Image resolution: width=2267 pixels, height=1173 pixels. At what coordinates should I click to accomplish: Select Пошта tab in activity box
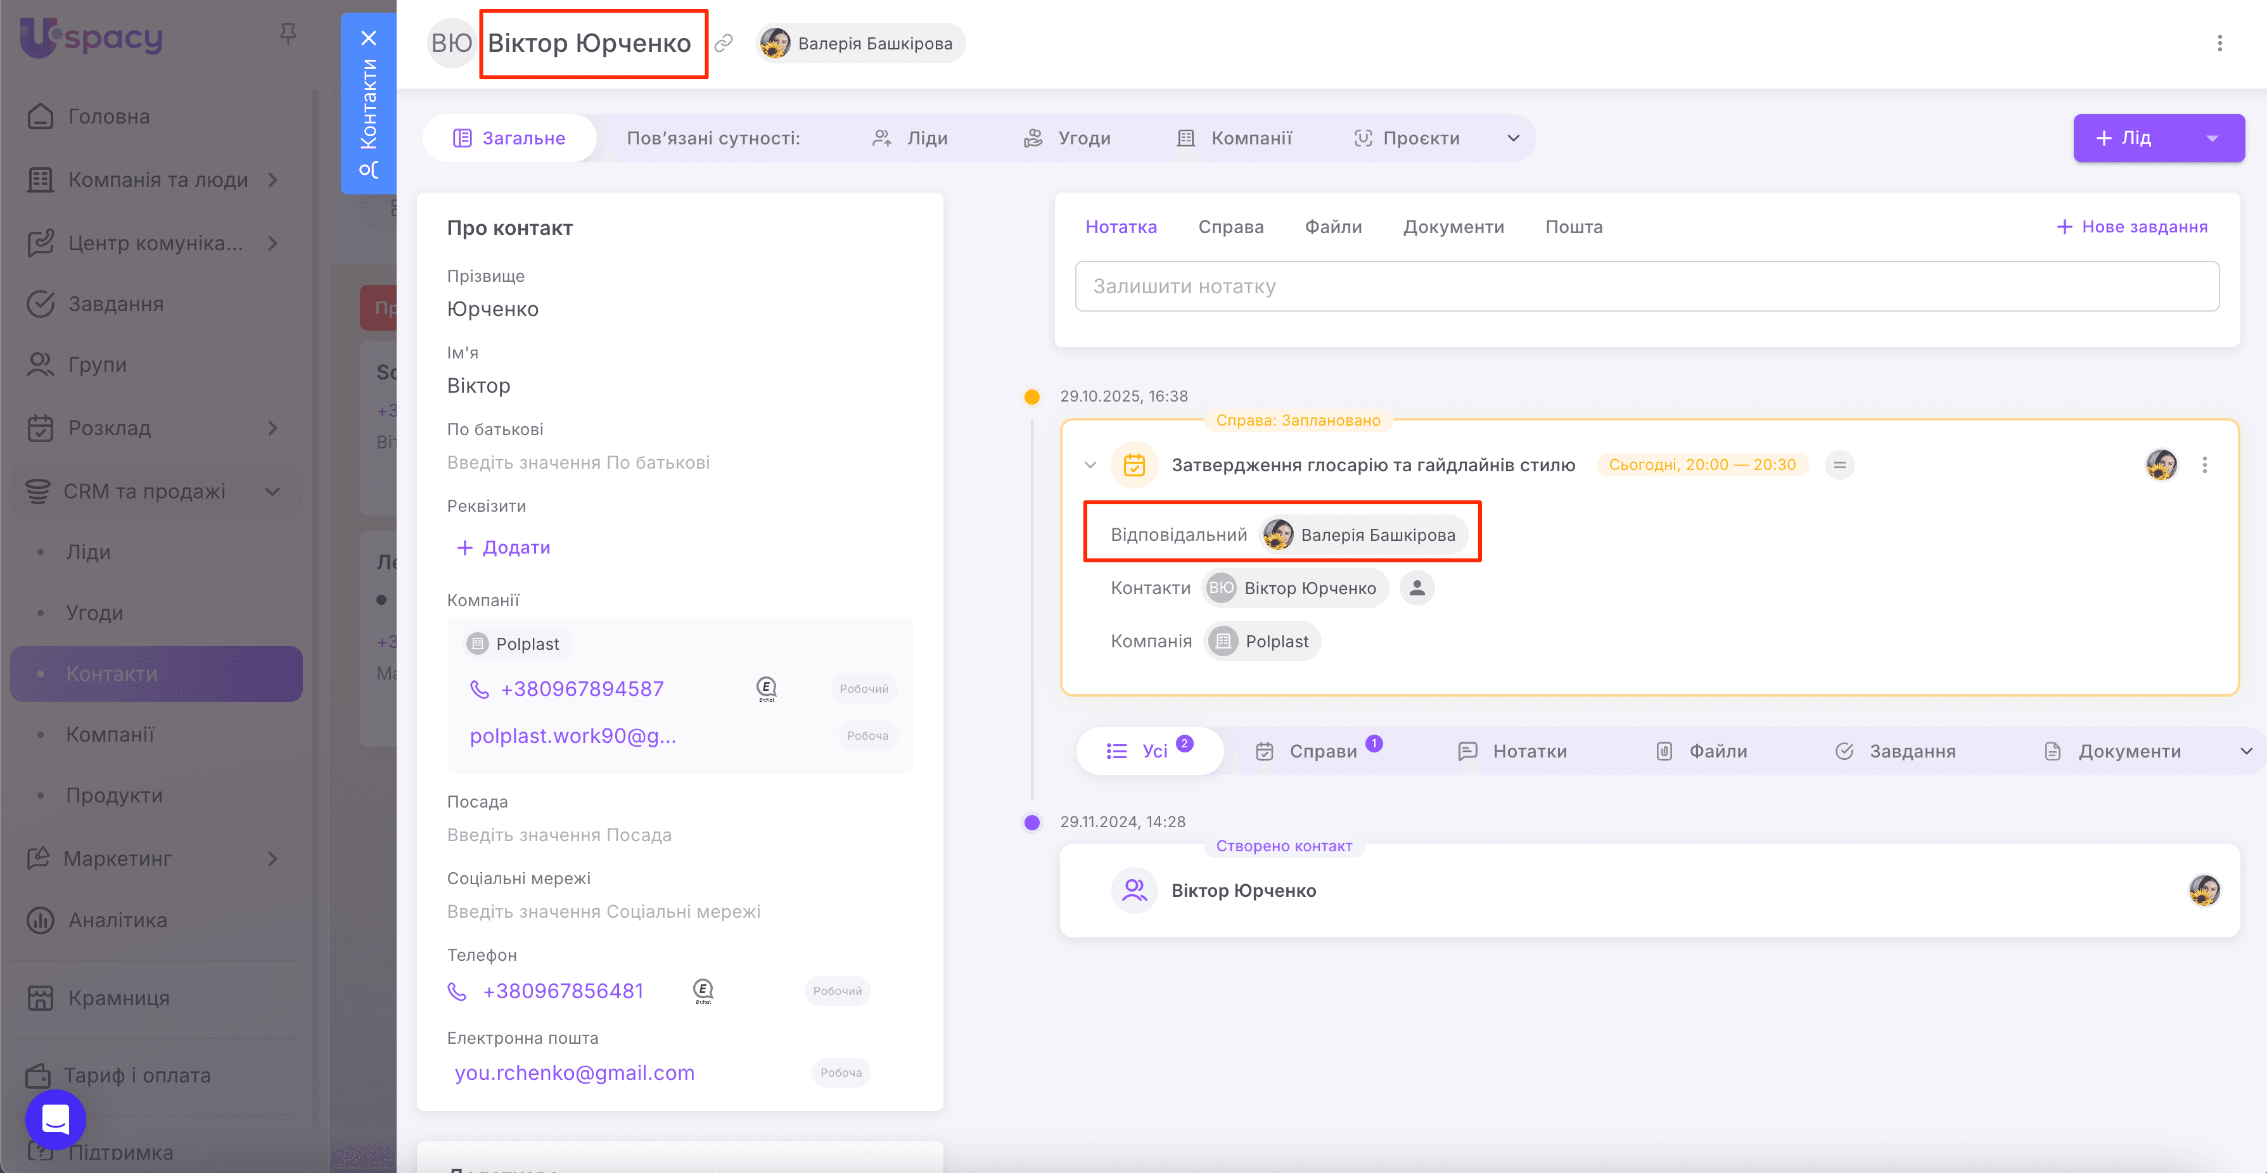[x=1573, y=227]
